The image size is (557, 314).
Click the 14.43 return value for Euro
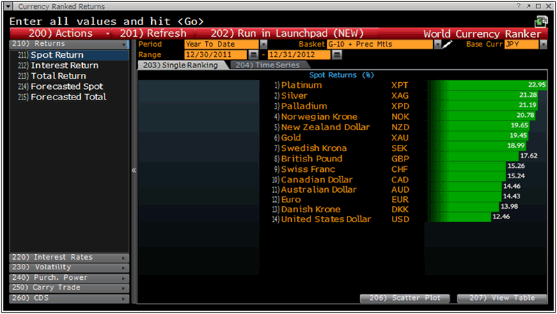(x=512, y=196)
